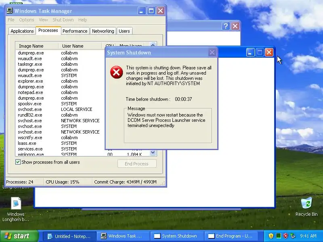The width and height of the screenshot is (323, 242).
Task: Sort by the User Name column header
Action: (x=80, y=46)
